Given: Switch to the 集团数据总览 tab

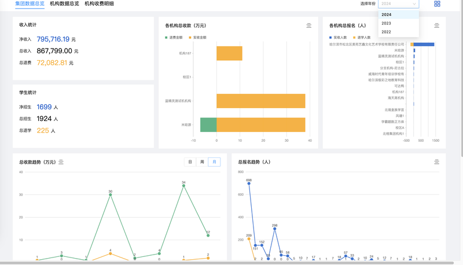Looking at the screenshot, I should pyautogui.click(x=30, y=3).
